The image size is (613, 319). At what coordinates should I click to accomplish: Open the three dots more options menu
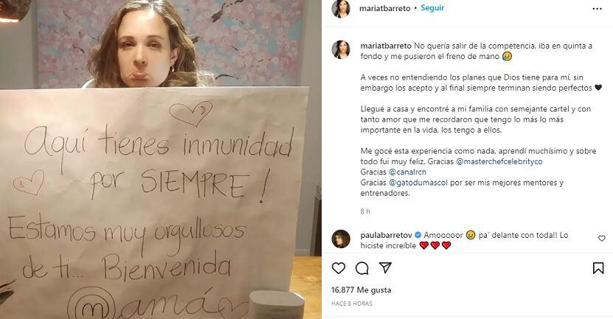click(x=597, y=9)
